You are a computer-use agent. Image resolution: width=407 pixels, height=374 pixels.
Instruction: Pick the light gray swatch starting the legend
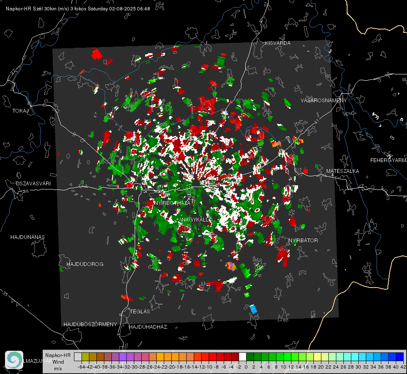click(x=78, y=357)
